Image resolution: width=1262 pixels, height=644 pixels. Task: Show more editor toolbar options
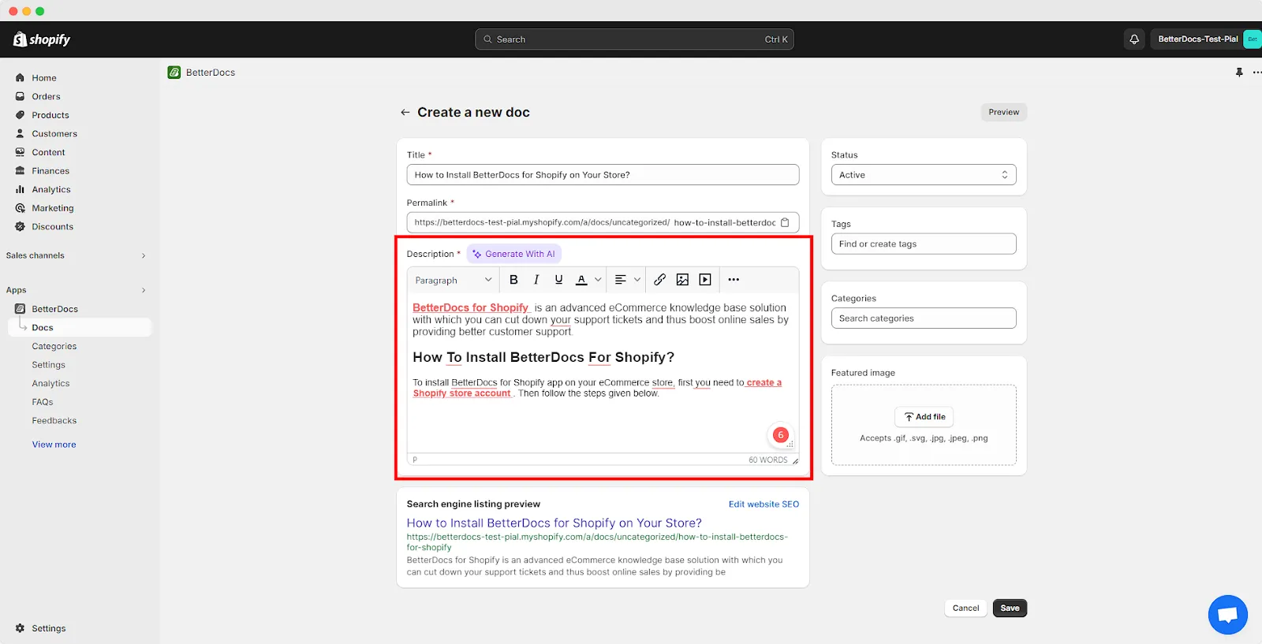click(x=734, y=280)
